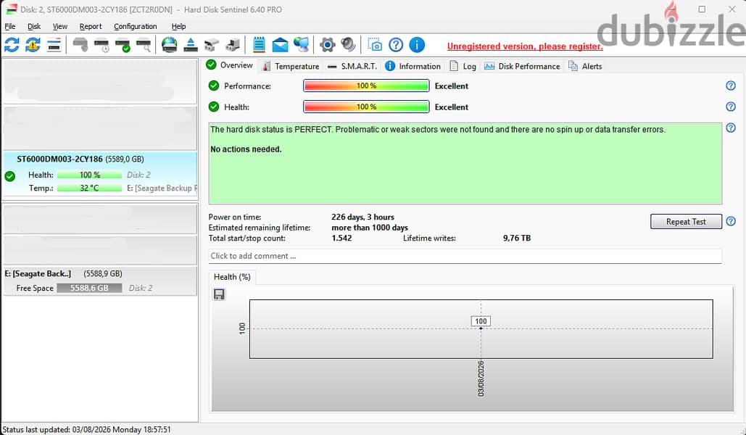Click the floppy save icon on Health graph
This screenshot has width=746, height=435.
point(219,294)
